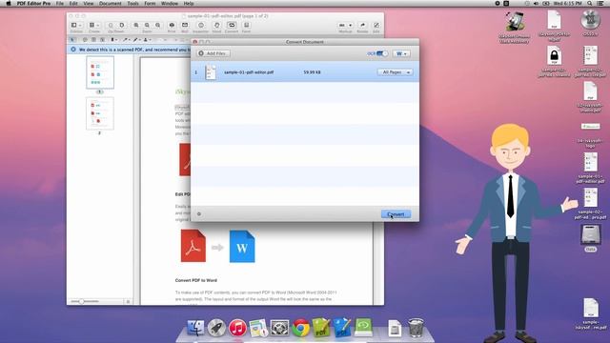The height and width of the screenshot is (343, 610).
Task: Open the green Time Machine drive icon in Dock
Action: tap(363, 327)
